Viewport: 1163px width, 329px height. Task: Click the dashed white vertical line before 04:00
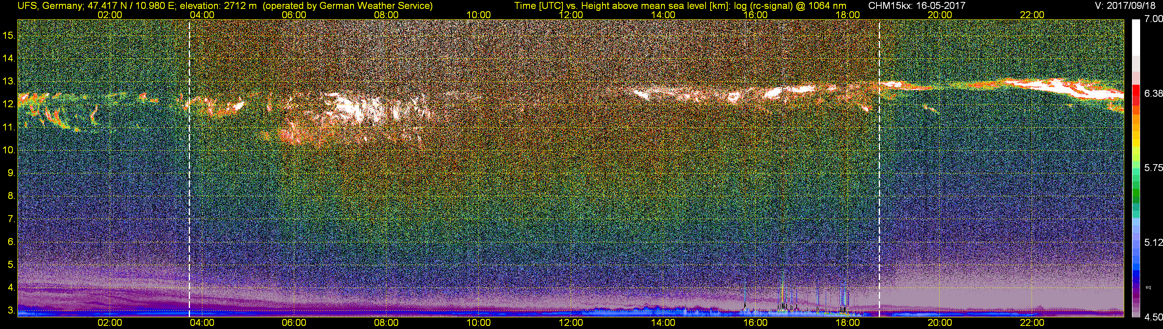click(189, 168)
